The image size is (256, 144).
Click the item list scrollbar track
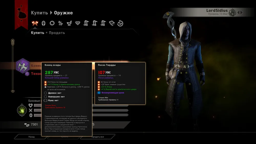[13, 68]
